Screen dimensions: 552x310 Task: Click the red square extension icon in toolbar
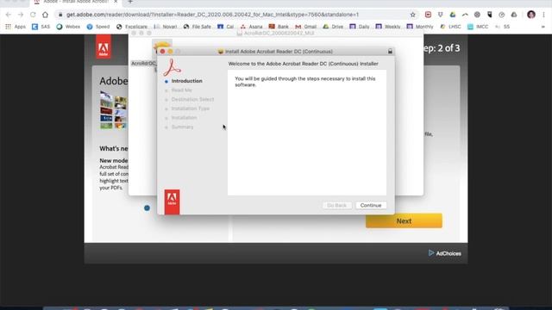(428, 15)
